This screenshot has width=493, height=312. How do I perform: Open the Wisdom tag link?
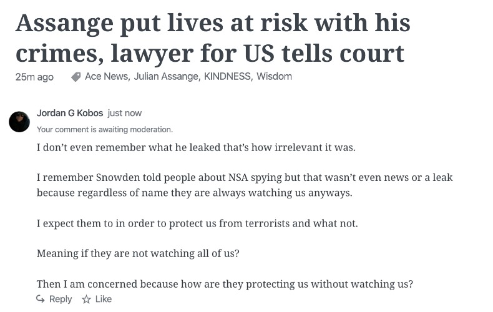coord(274,76)
